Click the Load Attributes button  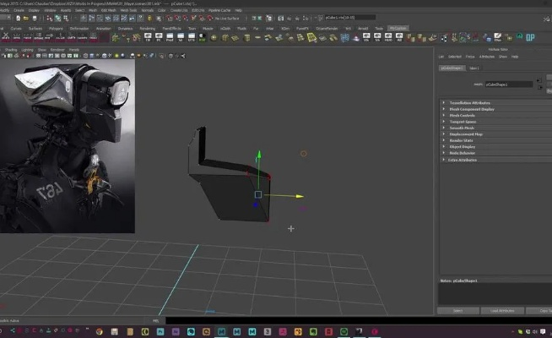(x=501, y=311)
